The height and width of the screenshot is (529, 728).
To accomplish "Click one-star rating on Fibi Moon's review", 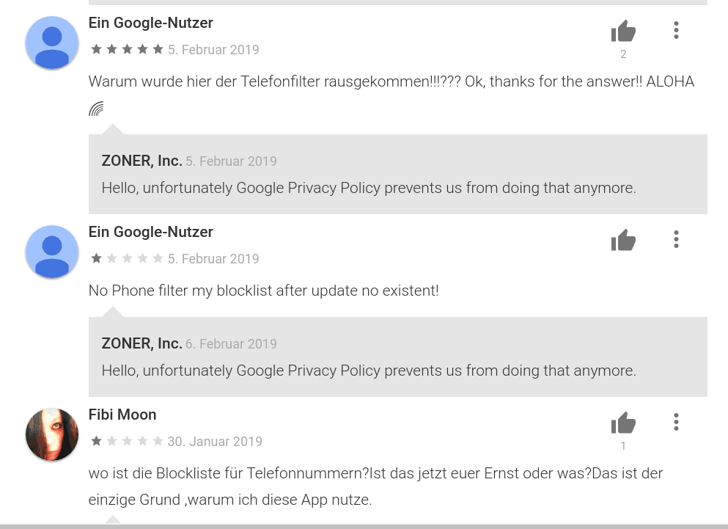I will [x=128, y=441].
